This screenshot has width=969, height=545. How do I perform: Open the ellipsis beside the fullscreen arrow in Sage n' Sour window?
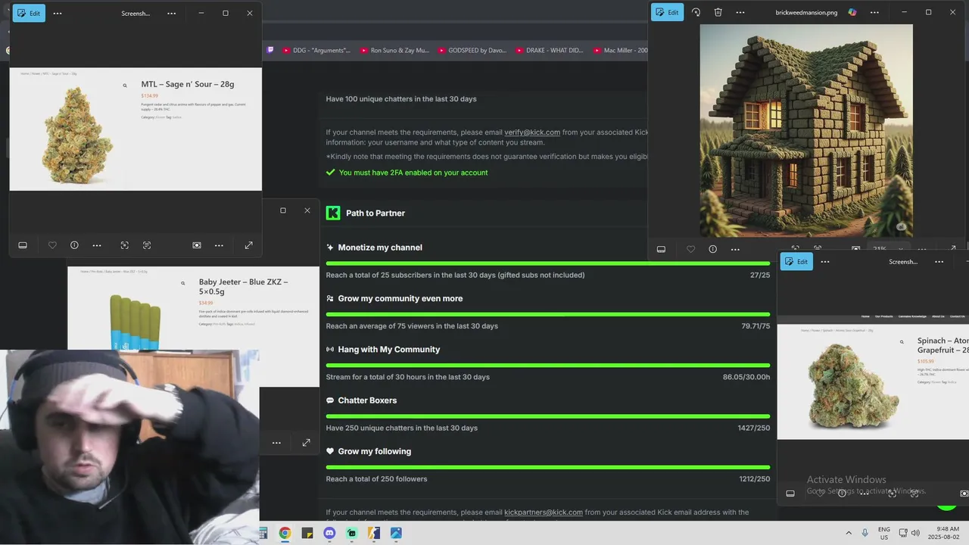(x=219, y=245)
